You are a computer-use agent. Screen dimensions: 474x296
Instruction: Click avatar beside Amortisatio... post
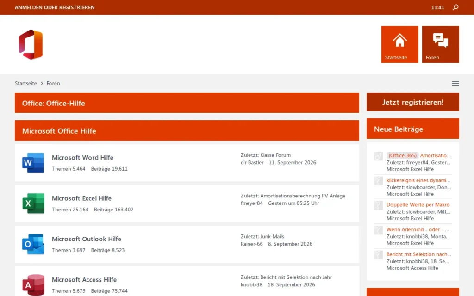(x=379, y=156)
